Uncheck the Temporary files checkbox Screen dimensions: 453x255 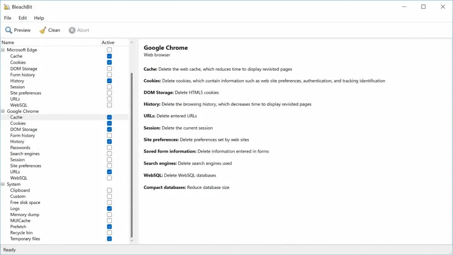coord(109,239)
